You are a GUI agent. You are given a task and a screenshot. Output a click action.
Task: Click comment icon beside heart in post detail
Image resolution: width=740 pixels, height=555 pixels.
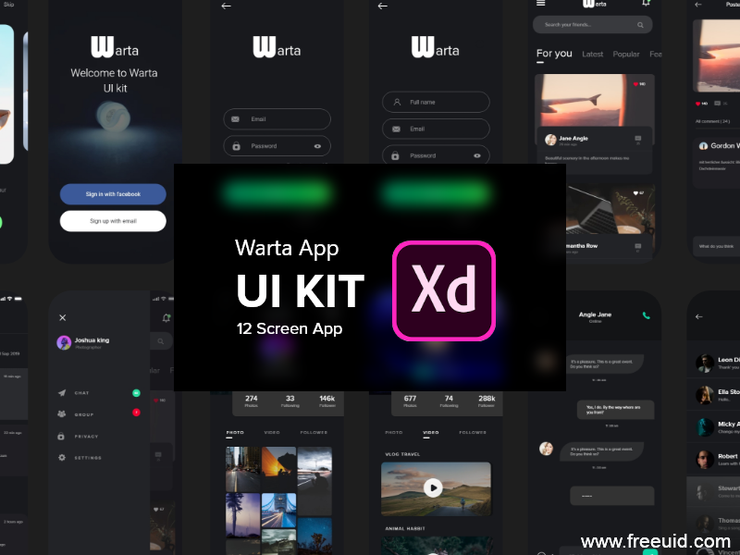(718, 104)
